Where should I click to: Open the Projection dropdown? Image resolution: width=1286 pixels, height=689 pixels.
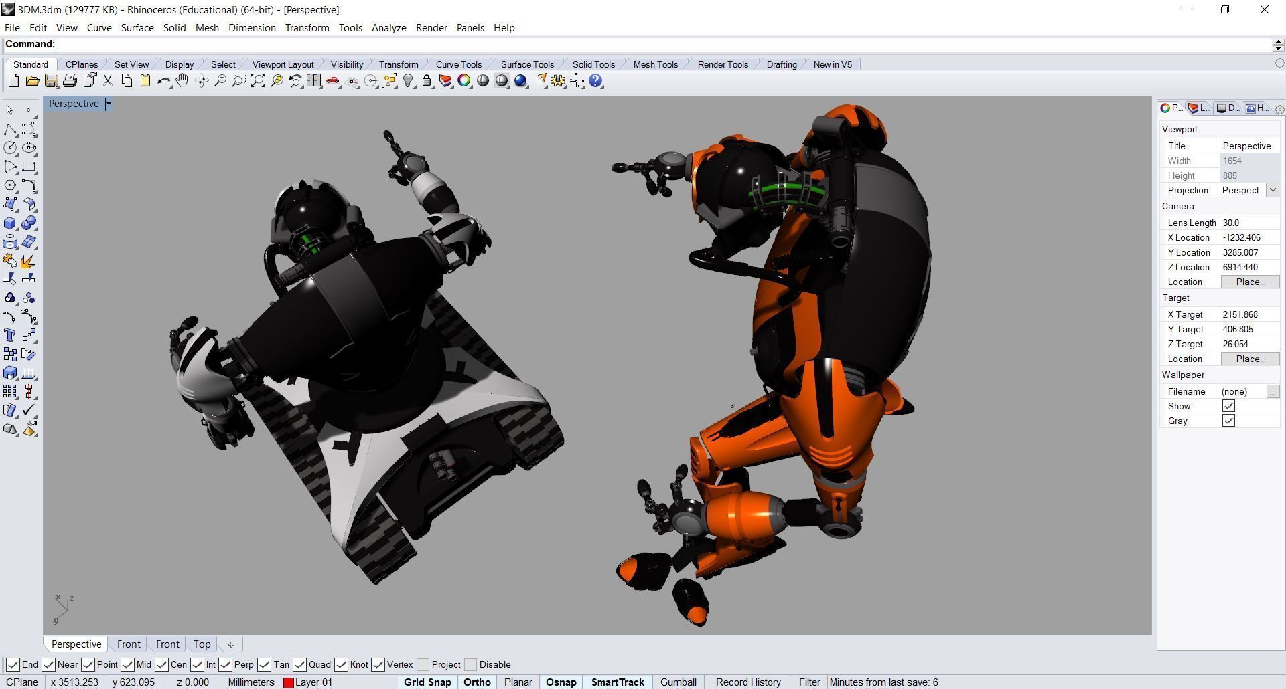pos(1273,190)
